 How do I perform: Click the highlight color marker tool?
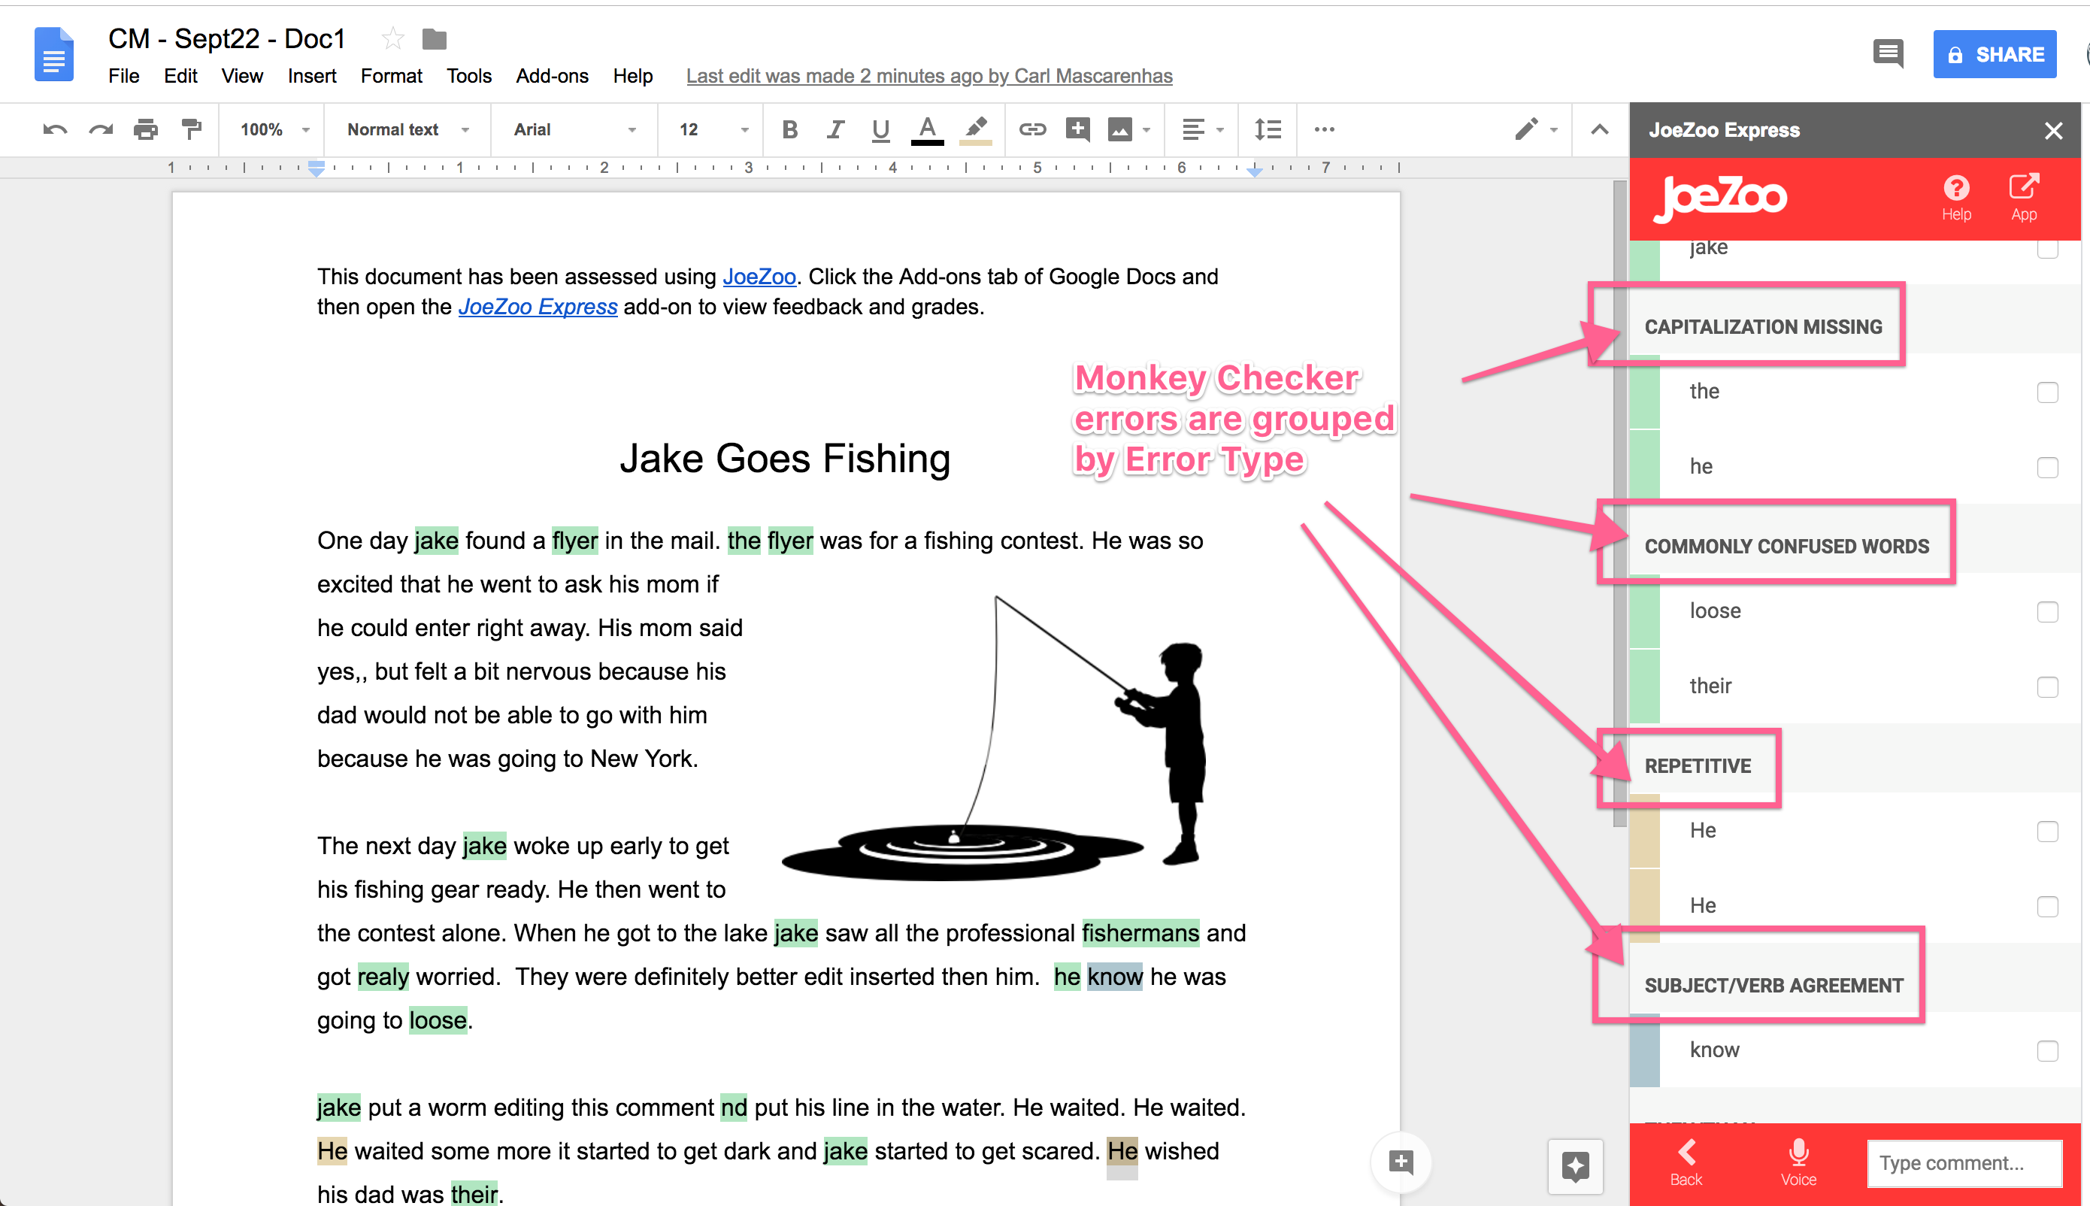[975, 129]
